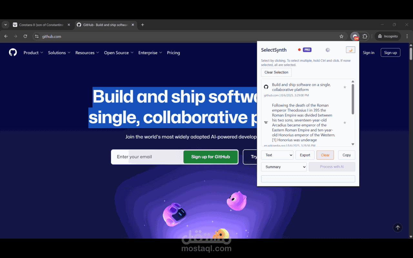This screenshot has width=413, height=258.
Task: Click the Sign in link
Action: pos(368,53)
